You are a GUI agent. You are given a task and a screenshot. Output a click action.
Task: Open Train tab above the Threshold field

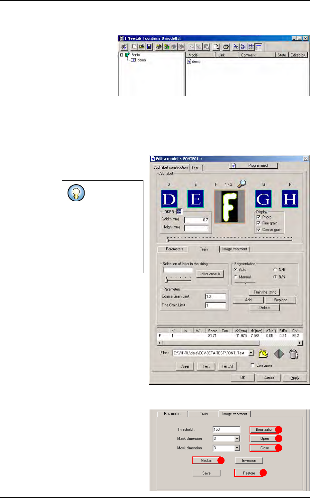click(204, 414)
